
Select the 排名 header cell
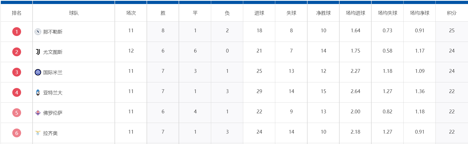(x=17, y=13)
